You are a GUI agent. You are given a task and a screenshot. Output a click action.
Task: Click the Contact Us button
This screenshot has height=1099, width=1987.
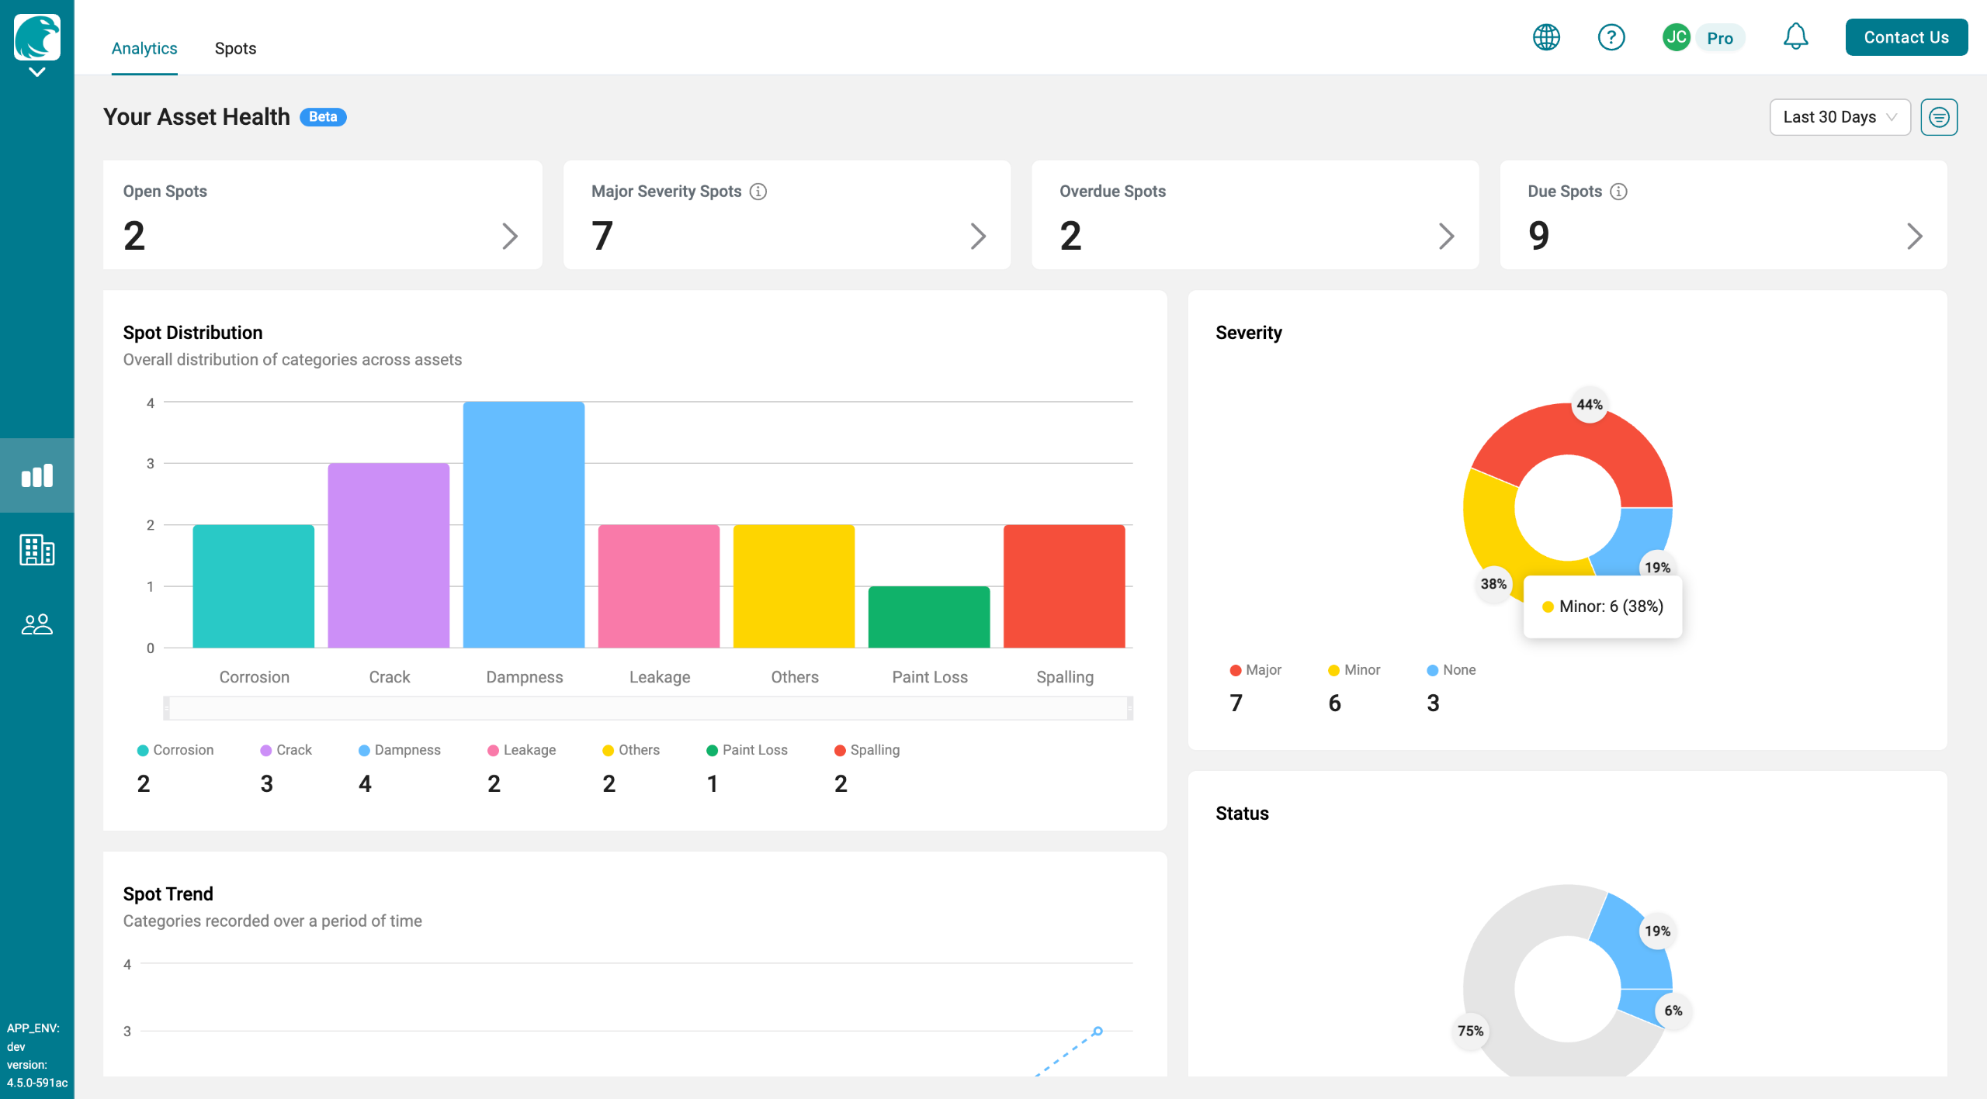coord(1906,37)
